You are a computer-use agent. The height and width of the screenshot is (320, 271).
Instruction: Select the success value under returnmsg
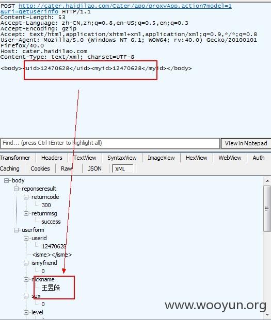click(51, 222)
